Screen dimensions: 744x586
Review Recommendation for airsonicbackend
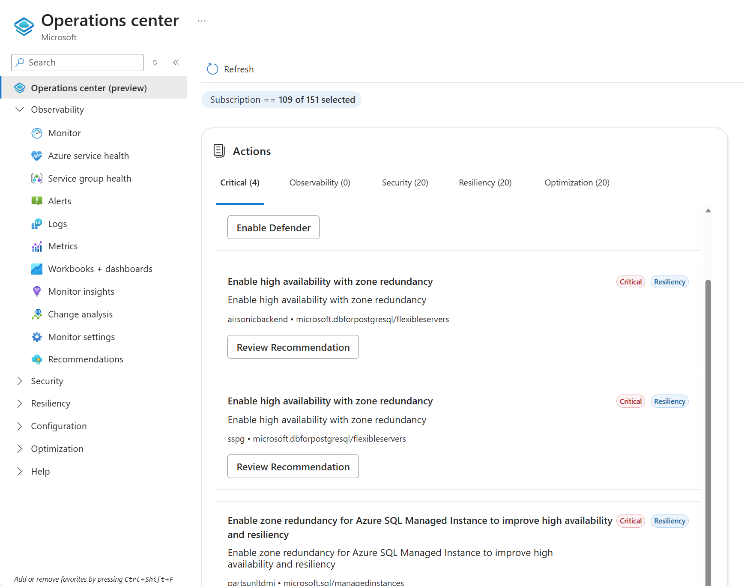pos(293,347)
